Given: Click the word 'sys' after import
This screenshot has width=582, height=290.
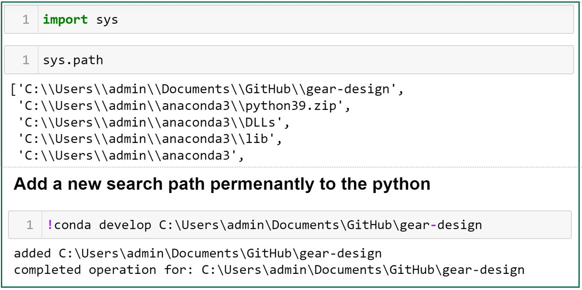Looking at the screenshot, I should [x=107, y=20].
